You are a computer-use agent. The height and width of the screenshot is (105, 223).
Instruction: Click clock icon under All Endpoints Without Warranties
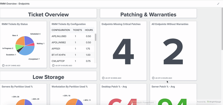click(153, 78)
